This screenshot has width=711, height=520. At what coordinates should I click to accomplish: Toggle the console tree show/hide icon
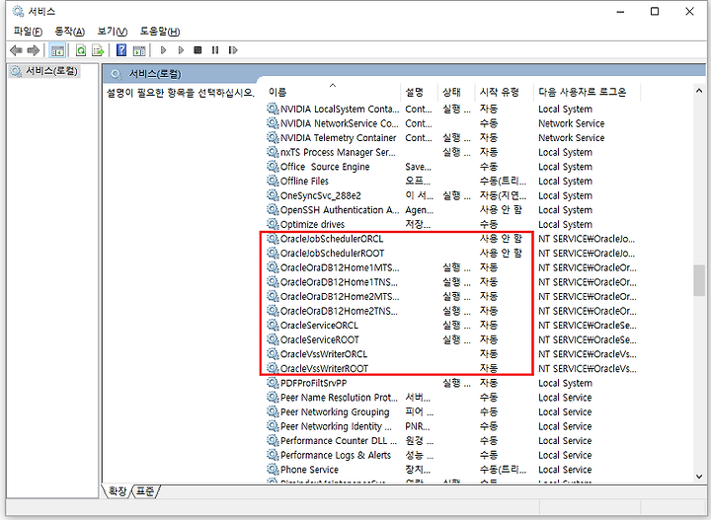coord(57,50)
